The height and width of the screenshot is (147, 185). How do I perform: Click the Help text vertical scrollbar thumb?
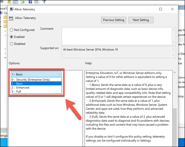pos(175,127)
